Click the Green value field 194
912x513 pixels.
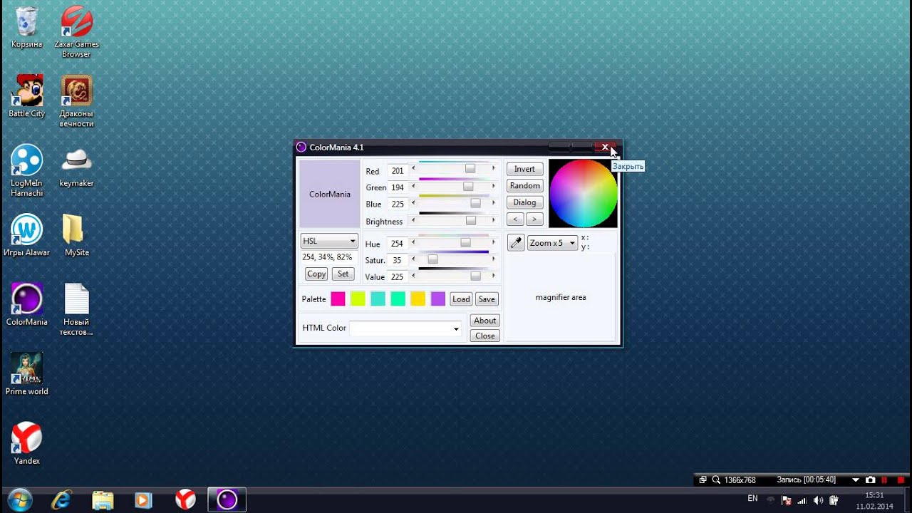click(397, 187)
